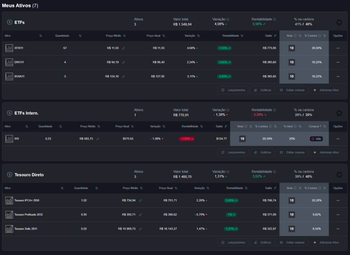Click Nota 10 box for IVV

(x=242, y=139)
